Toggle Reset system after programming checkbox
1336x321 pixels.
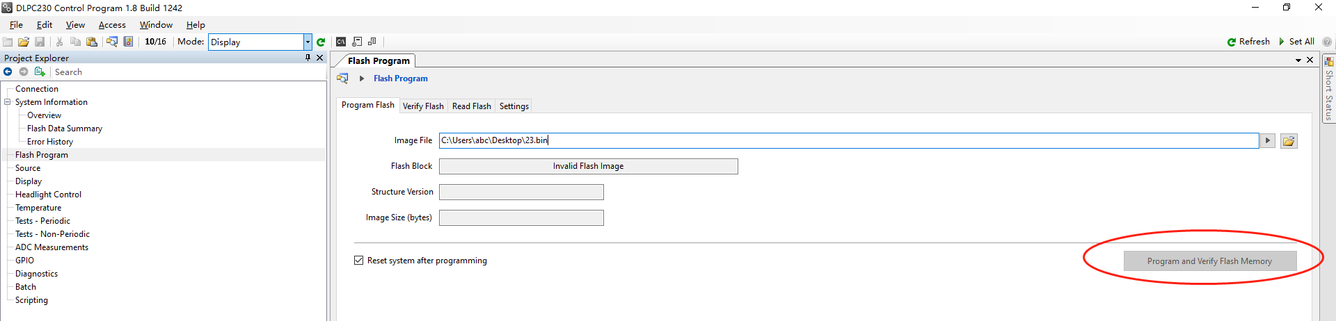(359, 261)
